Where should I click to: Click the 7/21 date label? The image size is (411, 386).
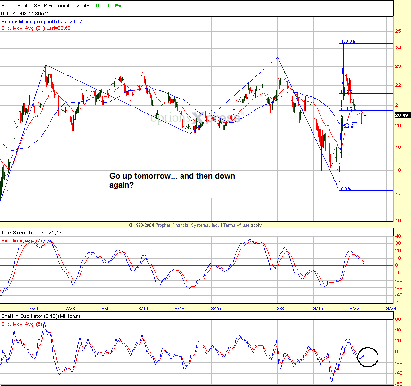33,308
